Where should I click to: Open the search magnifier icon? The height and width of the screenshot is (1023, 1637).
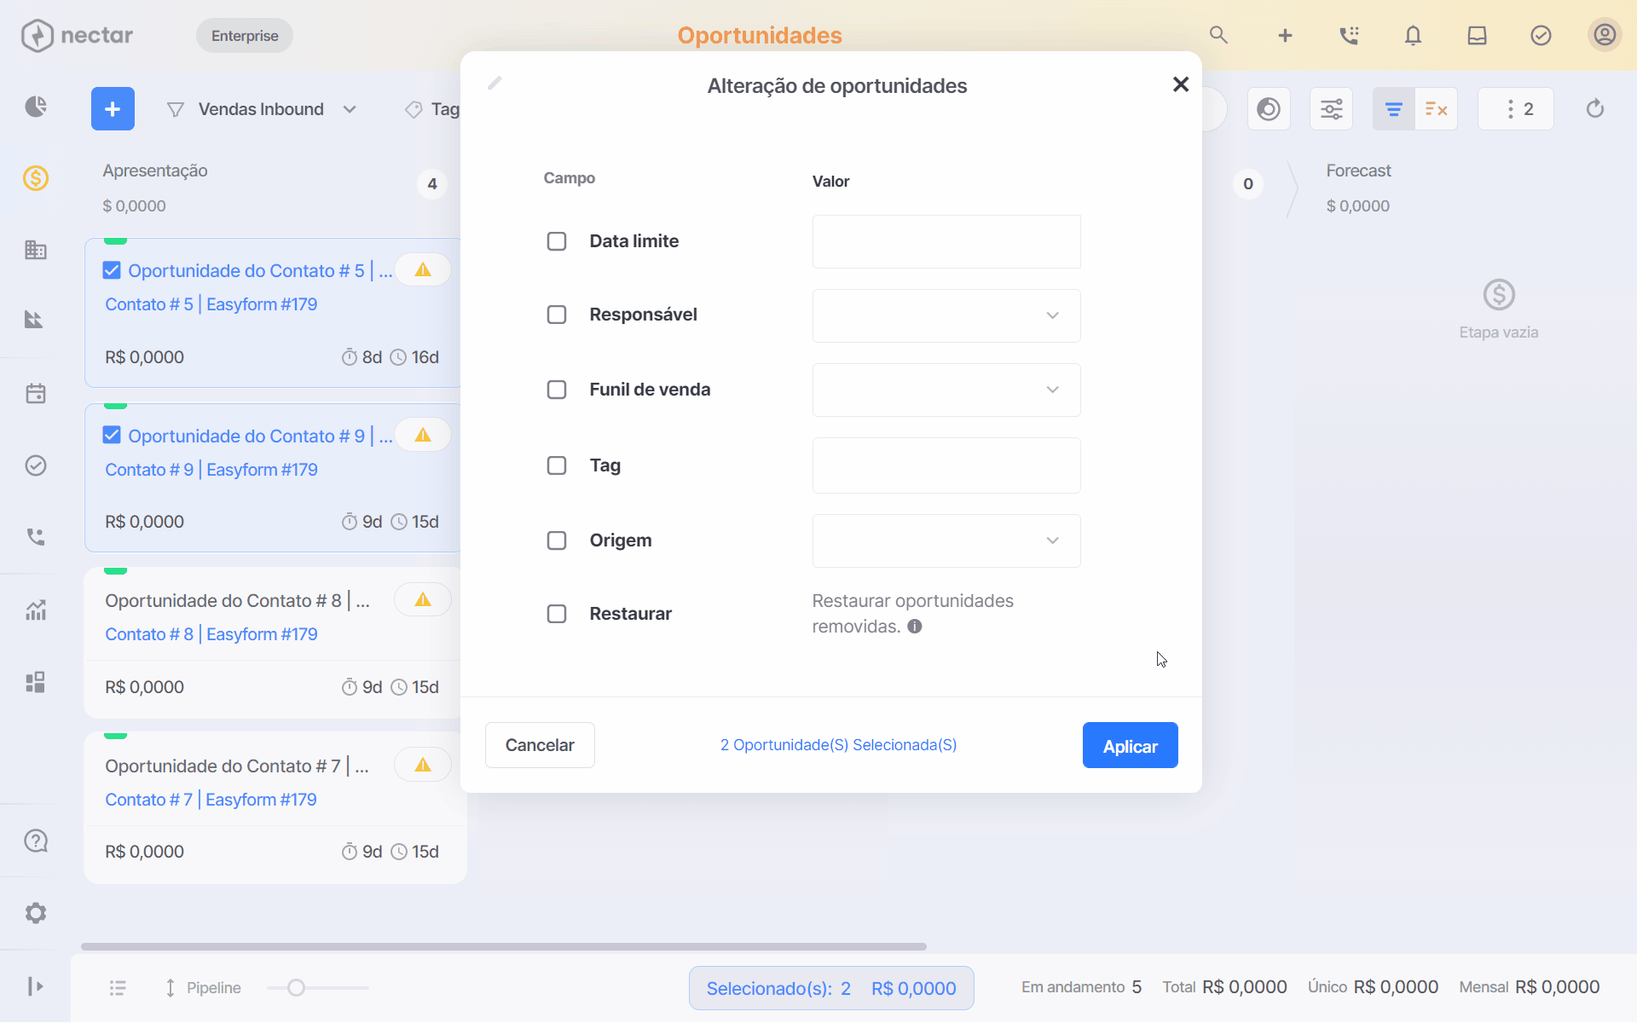click(1218, 35)
